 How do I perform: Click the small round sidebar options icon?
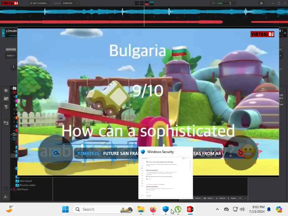pyautogui.click(x=6, y=188)
